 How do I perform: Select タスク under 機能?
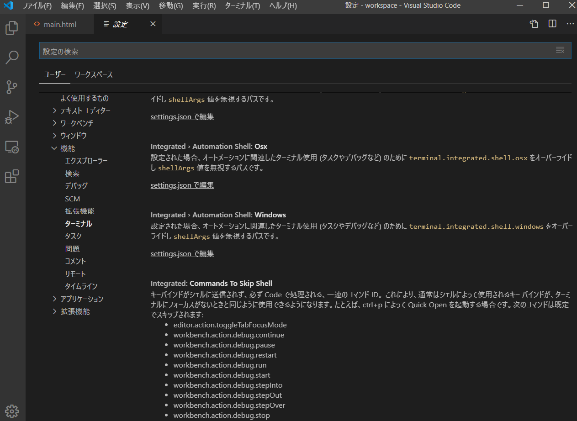74,236
